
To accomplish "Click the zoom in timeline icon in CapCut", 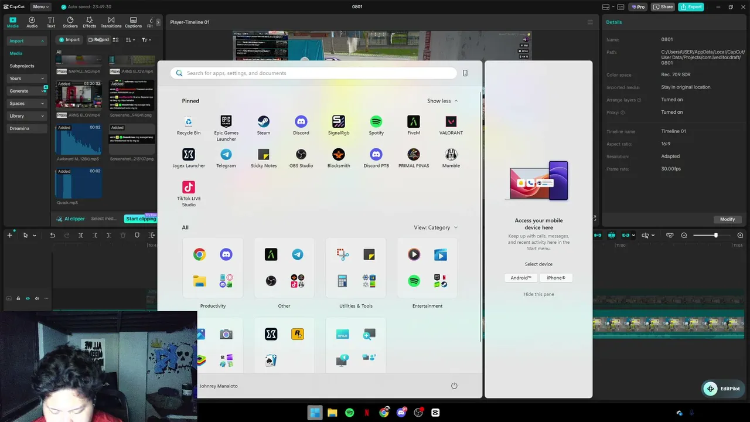I will click(x=740, y=235).
